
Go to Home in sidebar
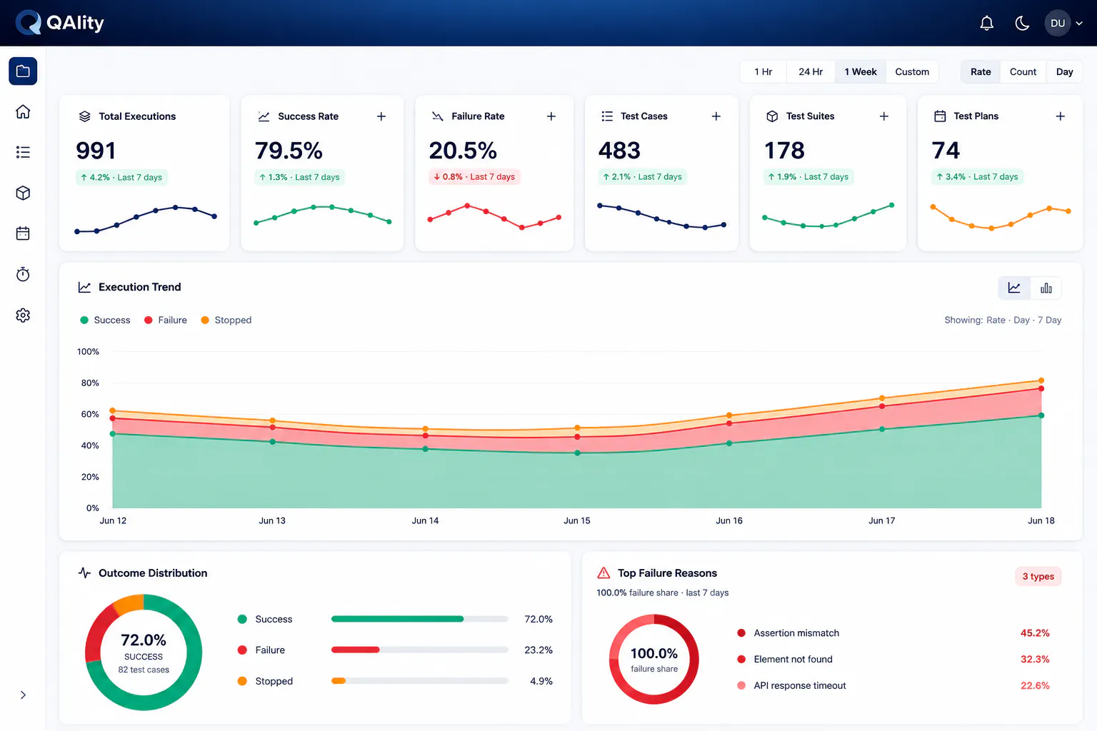coord(23,112)
